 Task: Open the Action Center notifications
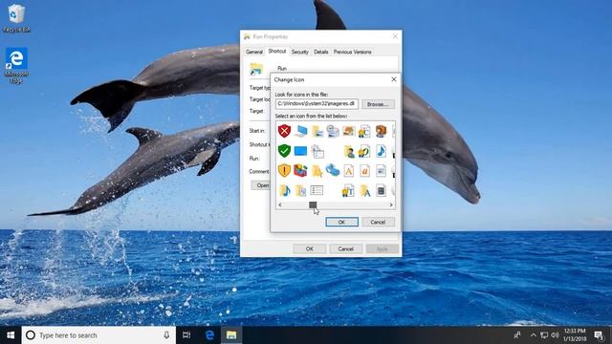point(599,335)
